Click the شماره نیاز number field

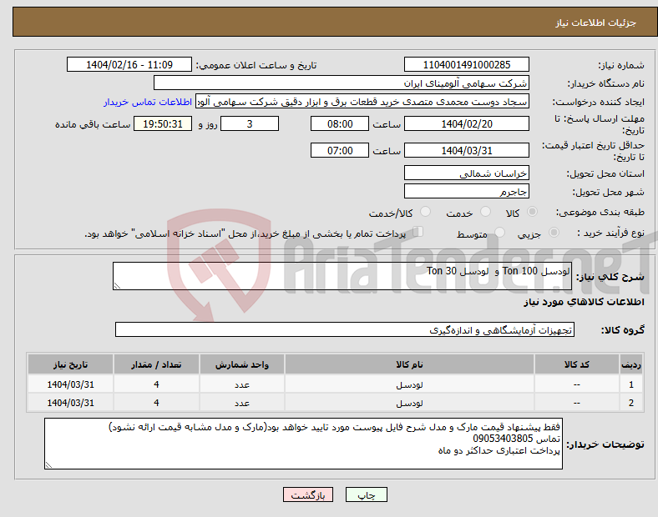point(466,64)
